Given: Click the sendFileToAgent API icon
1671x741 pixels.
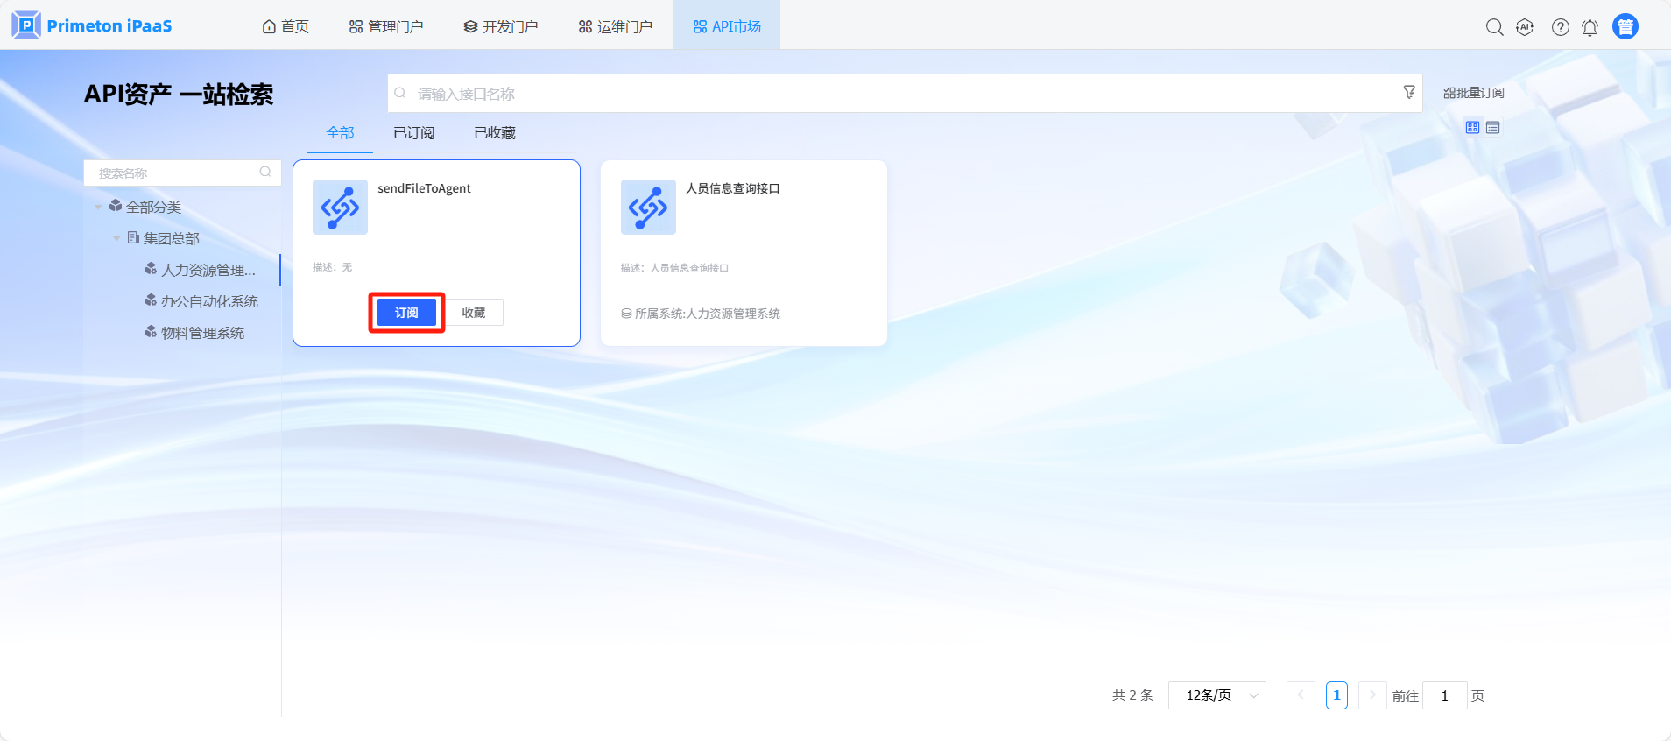Looking at the screenshot, I should pos(340,208).
